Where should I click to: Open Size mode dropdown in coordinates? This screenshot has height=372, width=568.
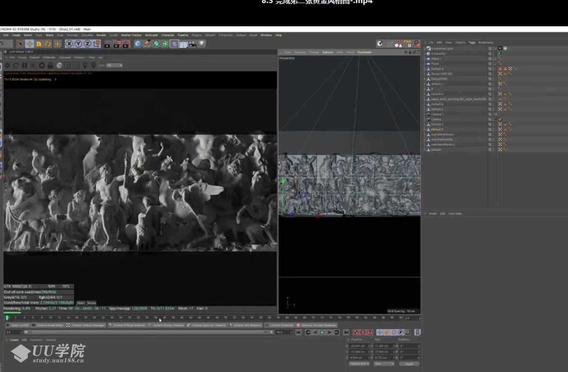(384, 364)
